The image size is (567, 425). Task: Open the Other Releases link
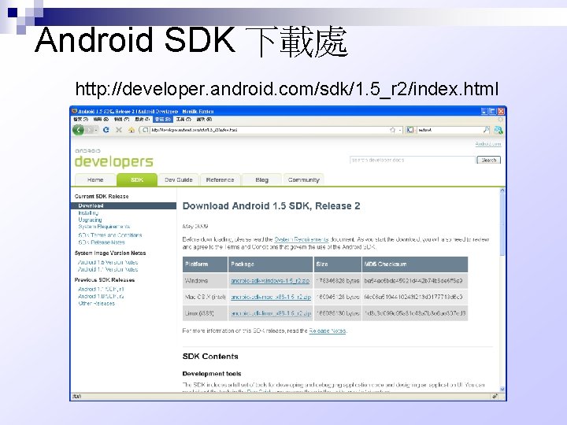coord(97,303)
